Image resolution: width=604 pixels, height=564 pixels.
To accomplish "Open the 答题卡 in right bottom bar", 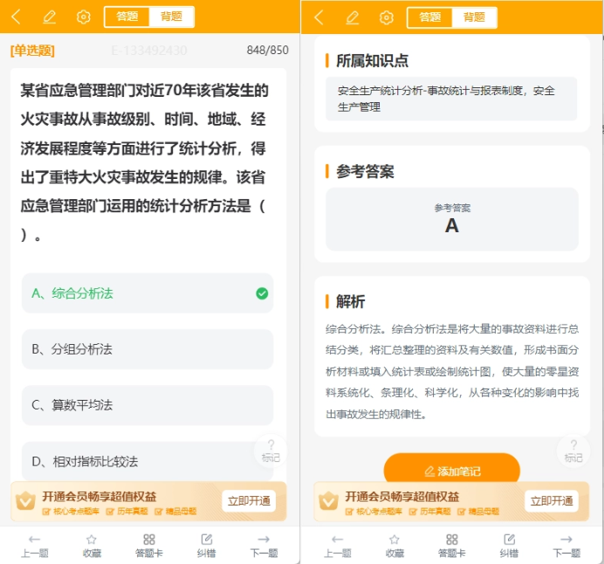I will [x=452, y=546].
